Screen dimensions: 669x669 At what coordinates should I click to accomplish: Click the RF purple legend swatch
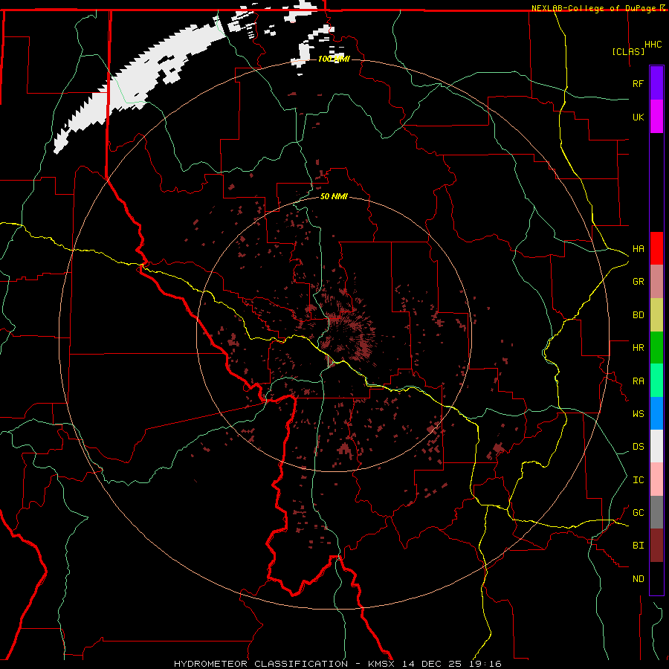(656, 83)
